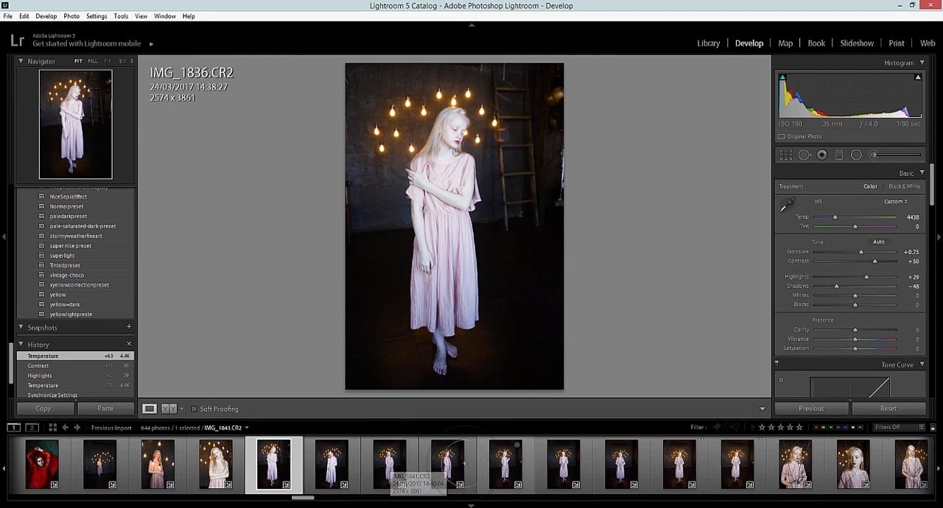943x508 pixels.
Task: Click Get started with Lightroom mobile
Action: coord(86,43)
